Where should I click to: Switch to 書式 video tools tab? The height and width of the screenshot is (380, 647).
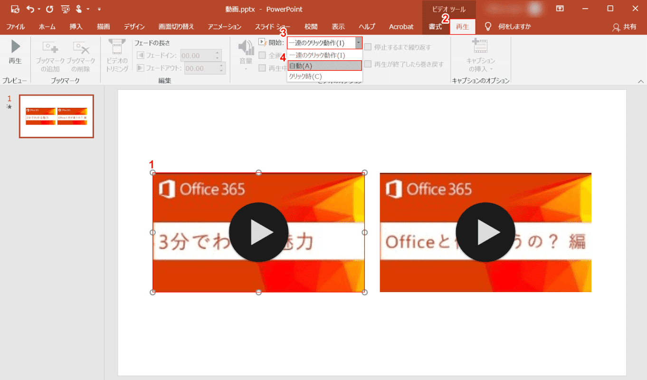click(435, 27)
